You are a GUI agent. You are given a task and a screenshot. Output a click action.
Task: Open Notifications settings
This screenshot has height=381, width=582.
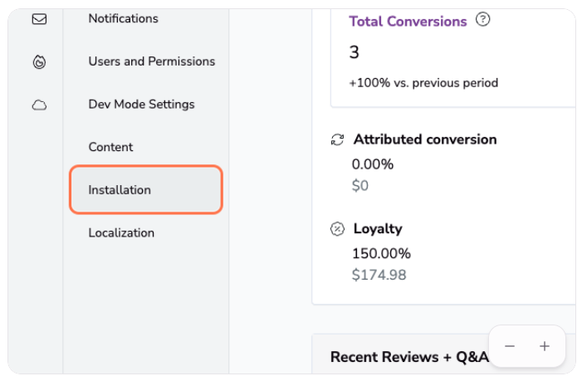pos(123,18)
